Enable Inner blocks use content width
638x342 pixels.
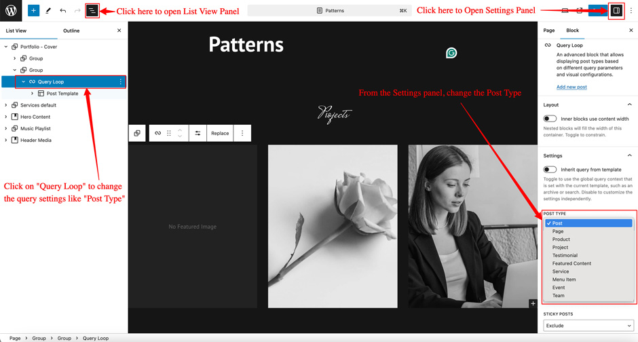[x=550, y=119]
